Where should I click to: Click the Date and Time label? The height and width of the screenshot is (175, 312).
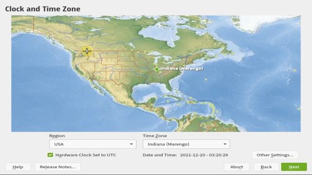tap(160, 155)
